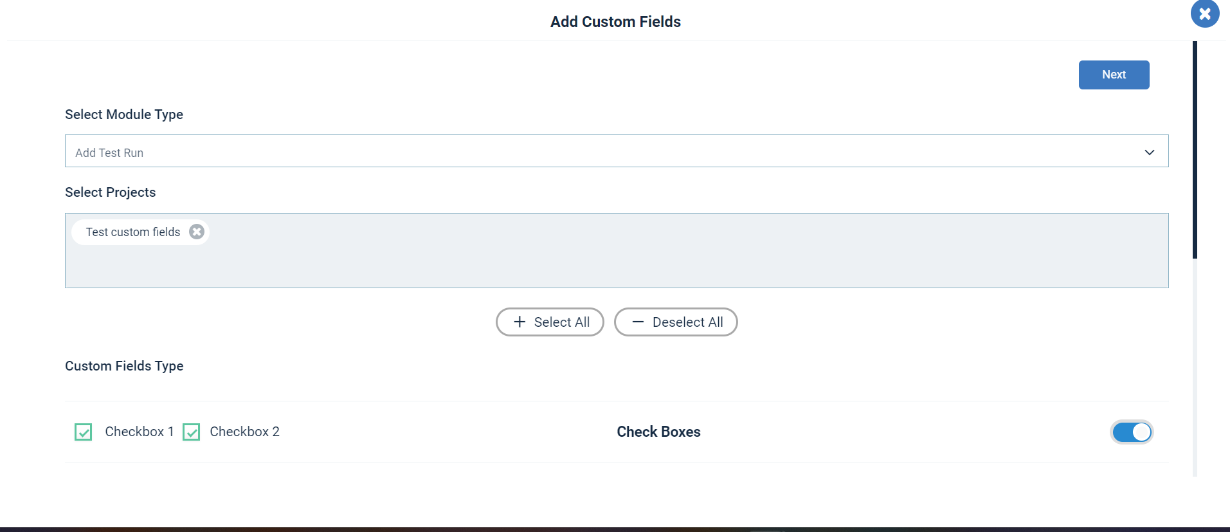The image size is (1230, 532).
Task: Click Next to continue
Action: pyautogui.click(x=1114, y=75)
